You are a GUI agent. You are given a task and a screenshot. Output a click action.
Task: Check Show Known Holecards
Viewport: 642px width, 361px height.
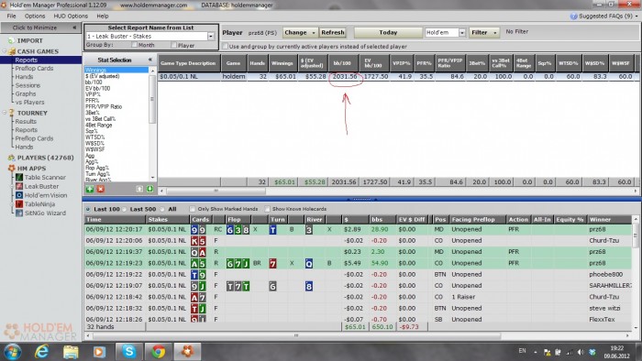(x=268, y=209)
